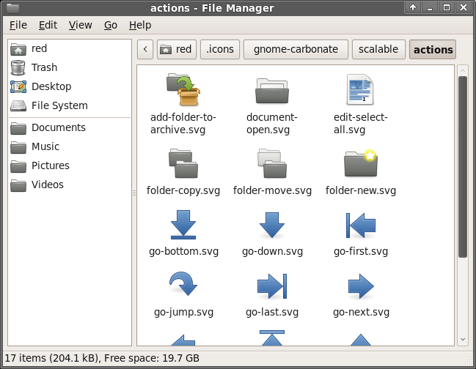Click the gnome-carbonate path button

tap(296, 49)
